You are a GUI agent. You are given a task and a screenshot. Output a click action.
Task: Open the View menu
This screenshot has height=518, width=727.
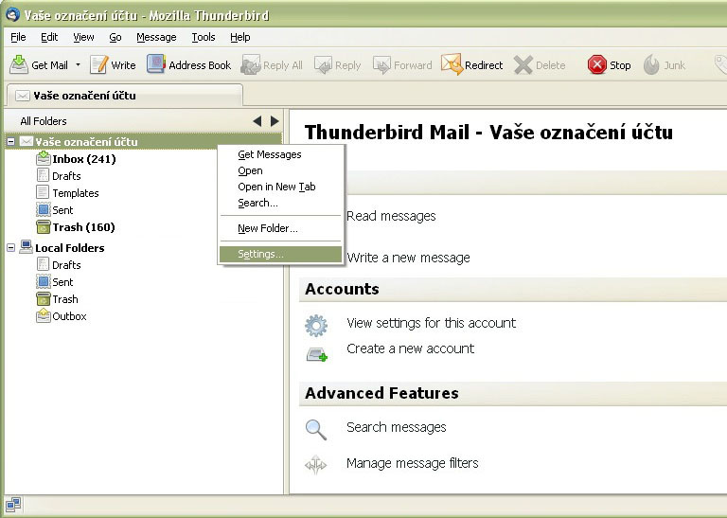pos(83,37)
